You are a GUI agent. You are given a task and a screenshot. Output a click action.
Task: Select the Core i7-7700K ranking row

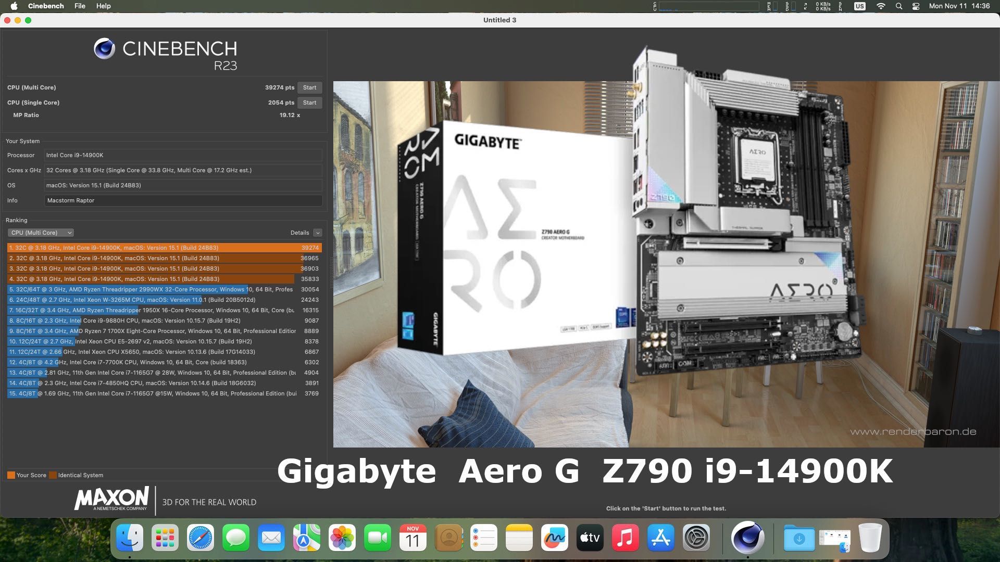coord(165,362)
